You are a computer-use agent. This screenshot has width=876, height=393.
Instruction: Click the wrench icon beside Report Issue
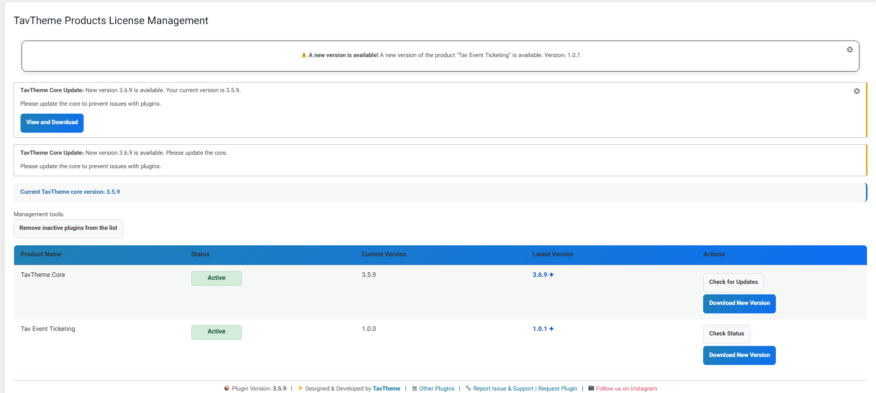click(x=468, y=388)
